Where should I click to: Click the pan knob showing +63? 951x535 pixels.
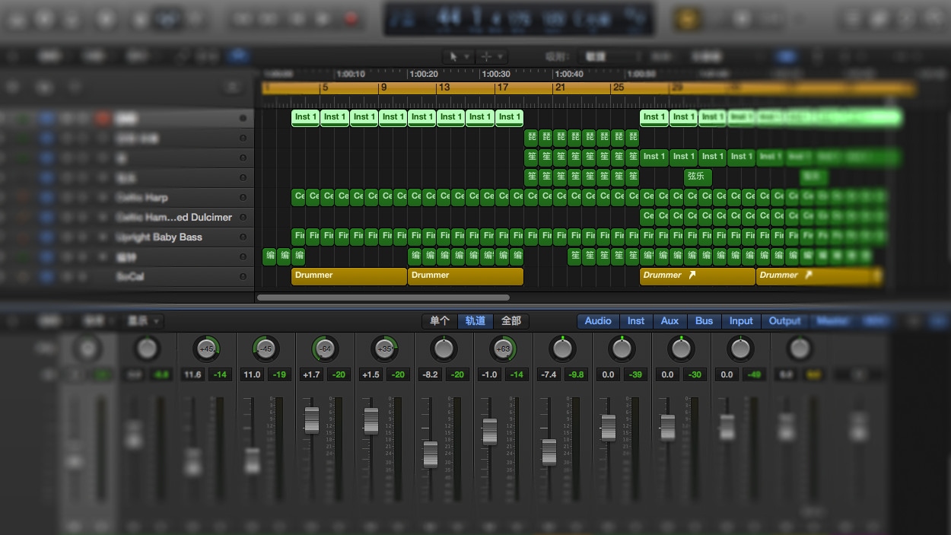click(x=503, y=349)
